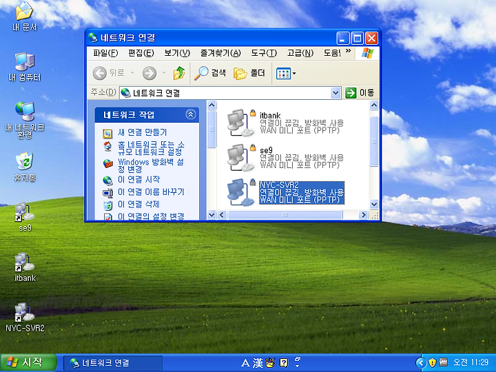
Task: Select the se9 VPN connection icon
Action: click(241, 158)
